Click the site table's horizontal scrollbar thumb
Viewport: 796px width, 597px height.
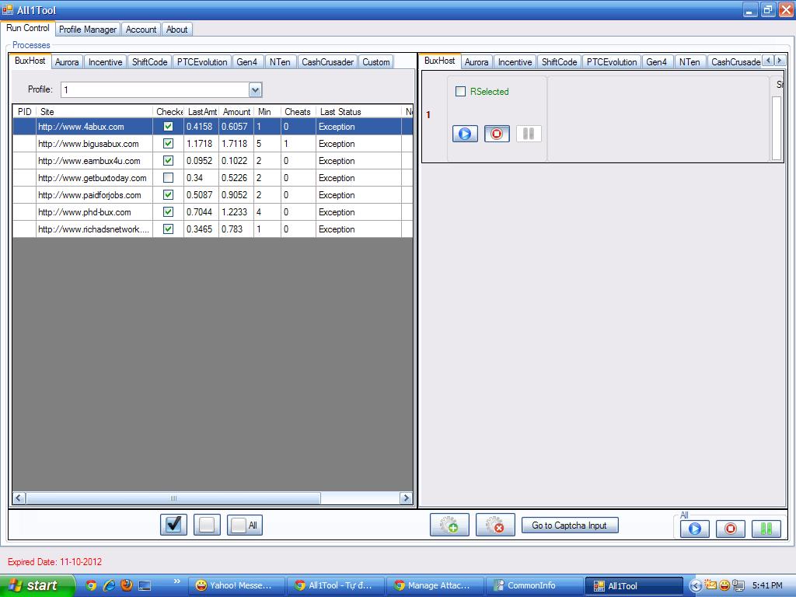[x=173, y=498]
